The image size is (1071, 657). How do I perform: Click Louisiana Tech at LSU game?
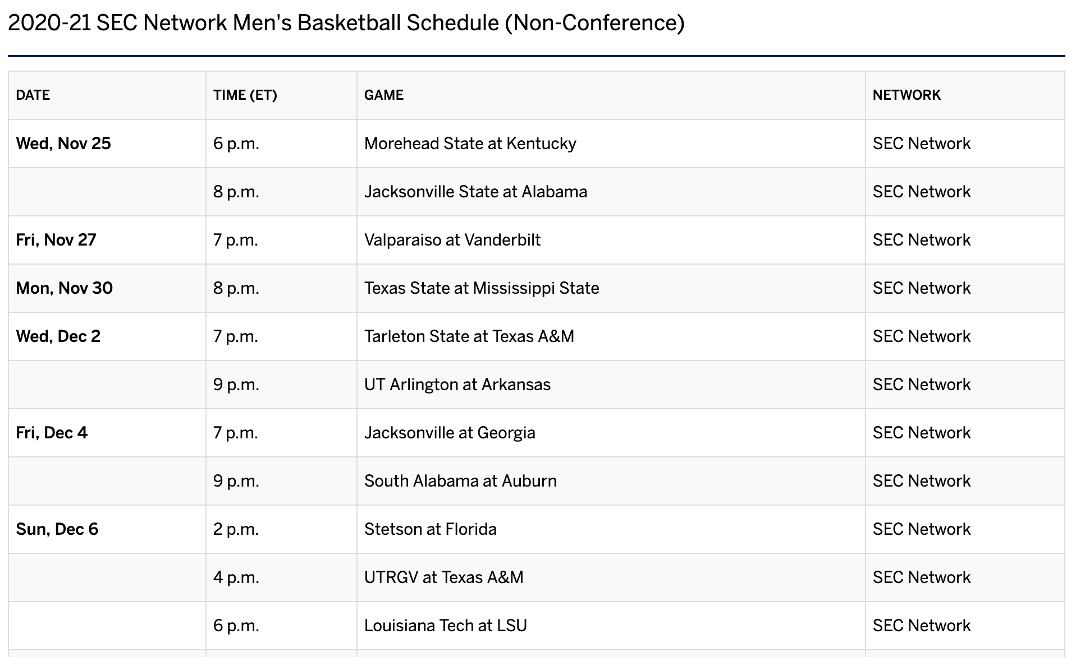[x=446, y=626]
